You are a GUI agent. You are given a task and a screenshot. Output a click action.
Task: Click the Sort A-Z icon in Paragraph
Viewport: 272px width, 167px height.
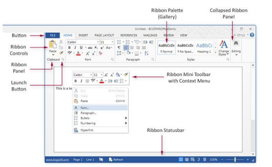pyautogui.click(x=146, y=53)
